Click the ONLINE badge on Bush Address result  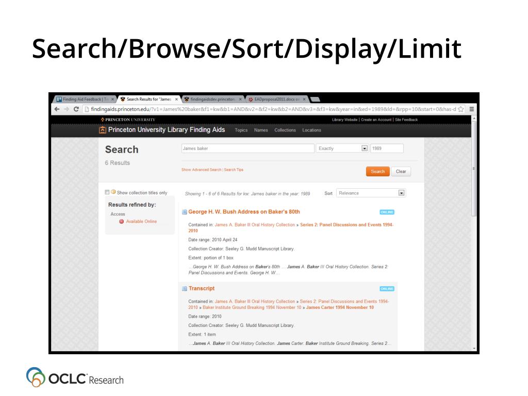[x=387, y=212]
